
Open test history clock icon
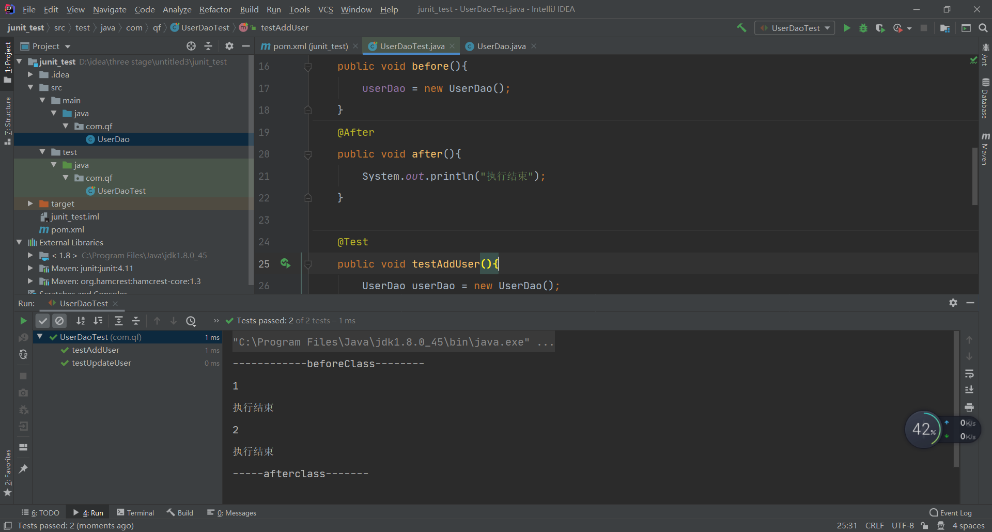tap(191, 321)
